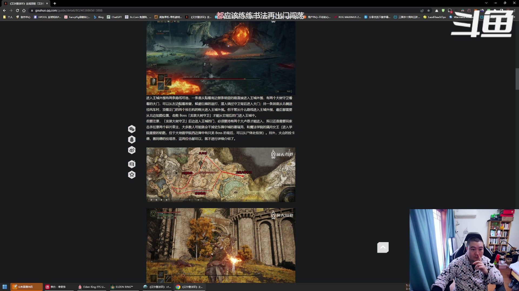The image size is (519, 291).
Task: Open the browser home page
Action: pyautogui.click(x=24, y=11)
